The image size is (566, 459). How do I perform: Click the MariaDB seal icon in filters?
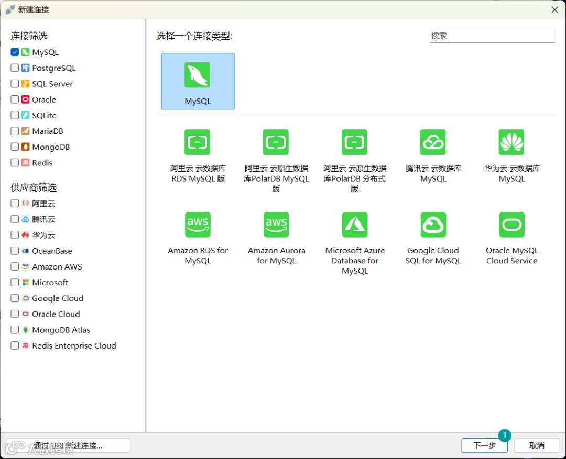point(25,131)
